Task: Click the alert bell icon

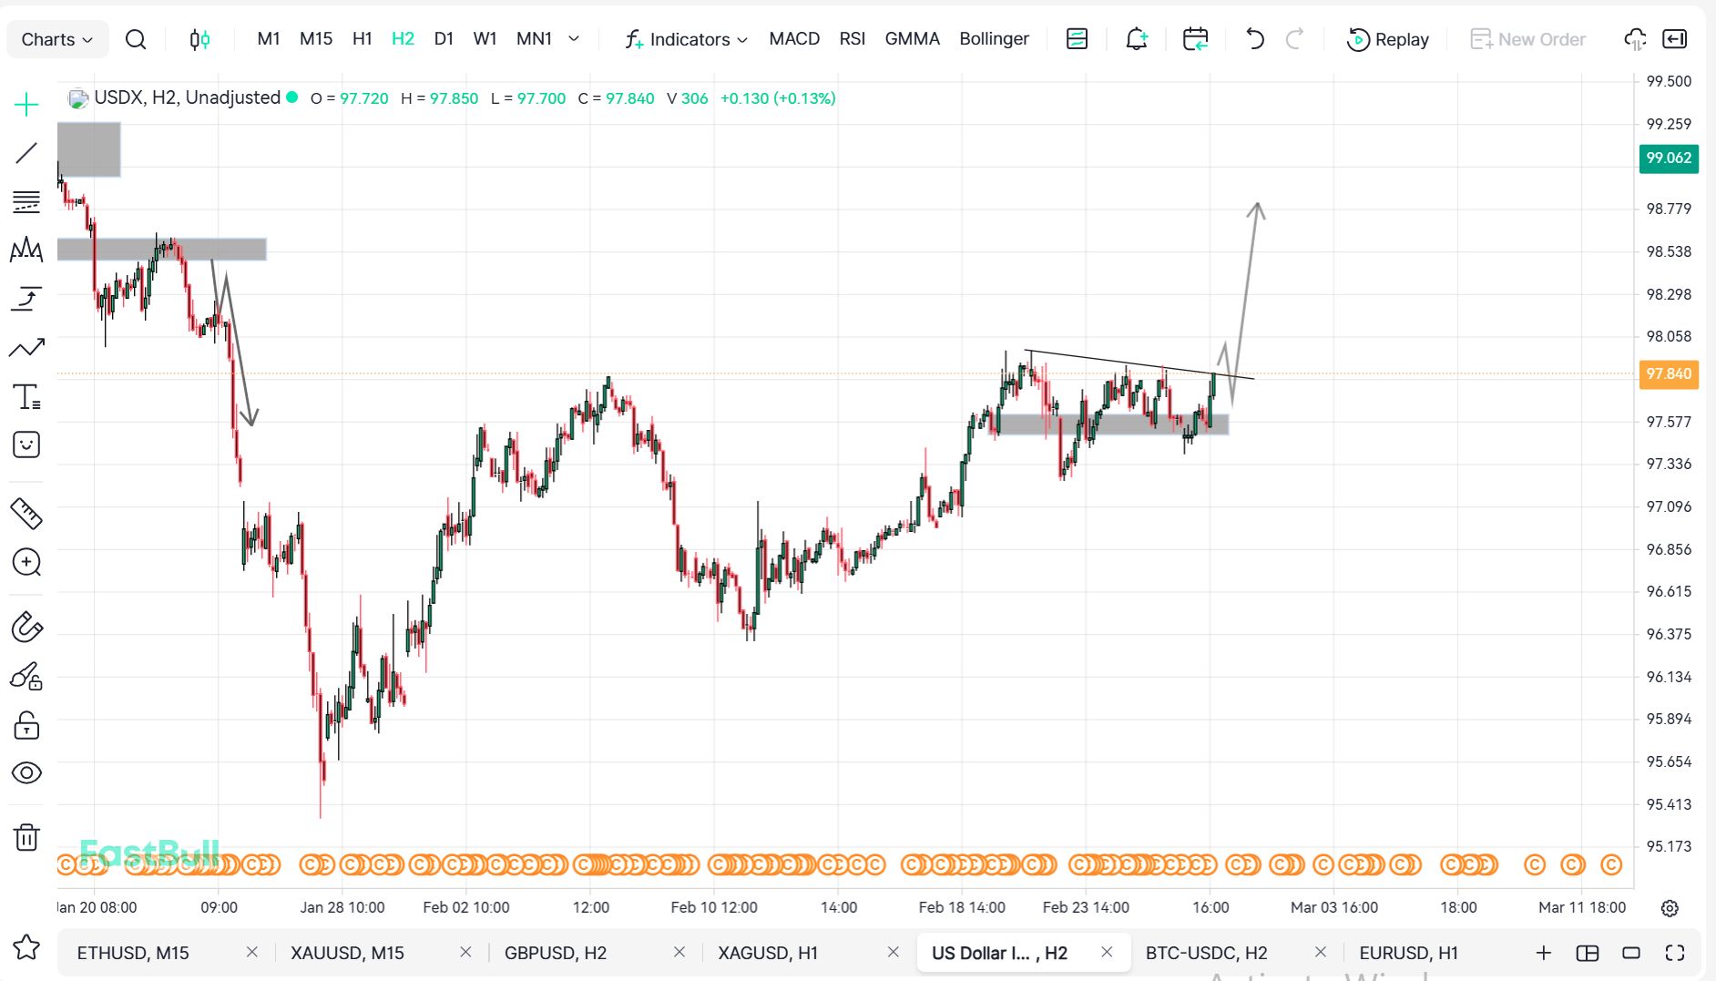Action: [x=1136, y=39]
